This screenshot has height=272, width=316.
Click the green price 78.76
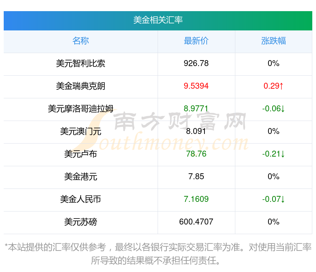click(x=196, y=154)
